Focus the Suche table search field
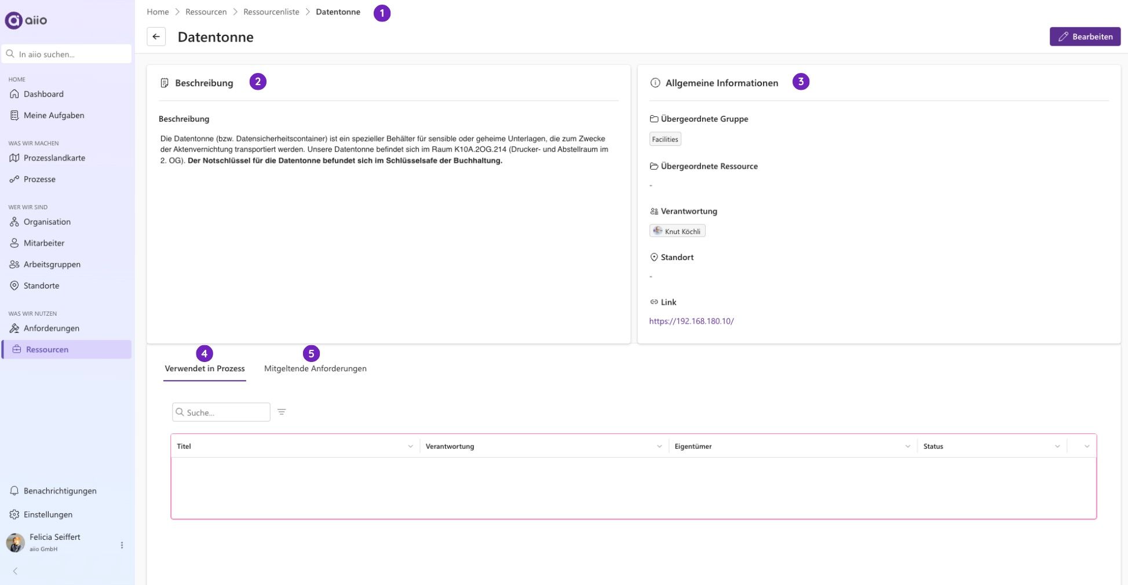This screenshot has width=1128, height=585. [x=221, y=412]
